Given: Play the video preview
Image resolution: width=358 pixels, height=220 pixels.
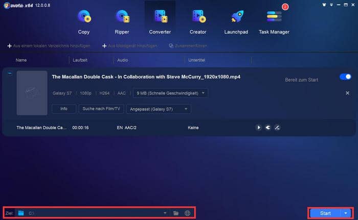Looking at the screenshot, I should pyautogui.click(x=259, y=128).
